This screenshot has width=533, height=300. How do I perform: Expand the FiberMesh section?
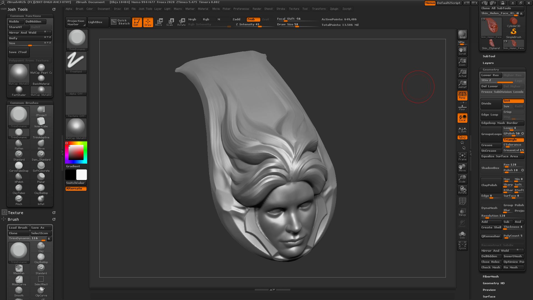click(491, 277)
